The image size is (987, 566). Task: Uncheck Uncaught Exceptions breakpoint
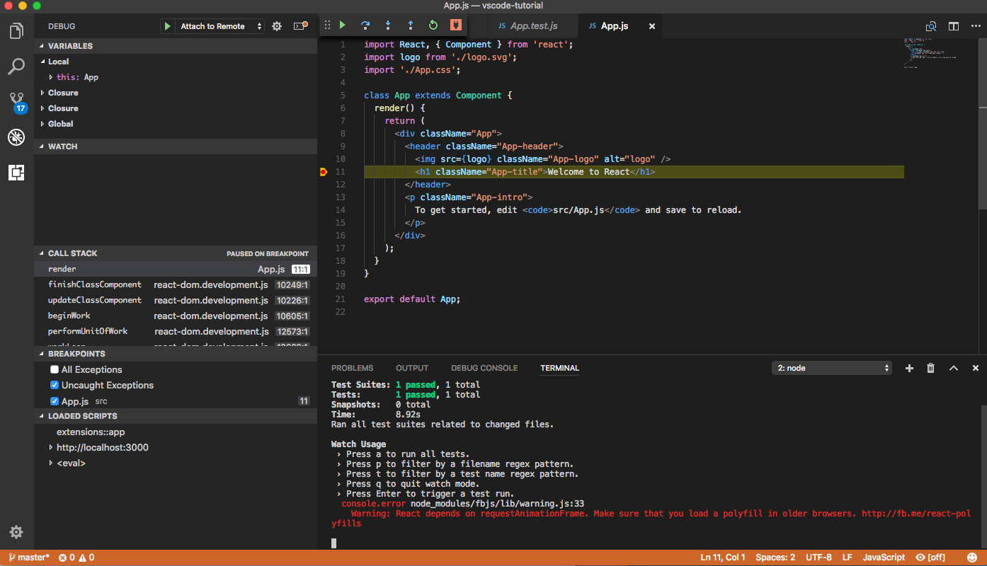pos(55,385)
